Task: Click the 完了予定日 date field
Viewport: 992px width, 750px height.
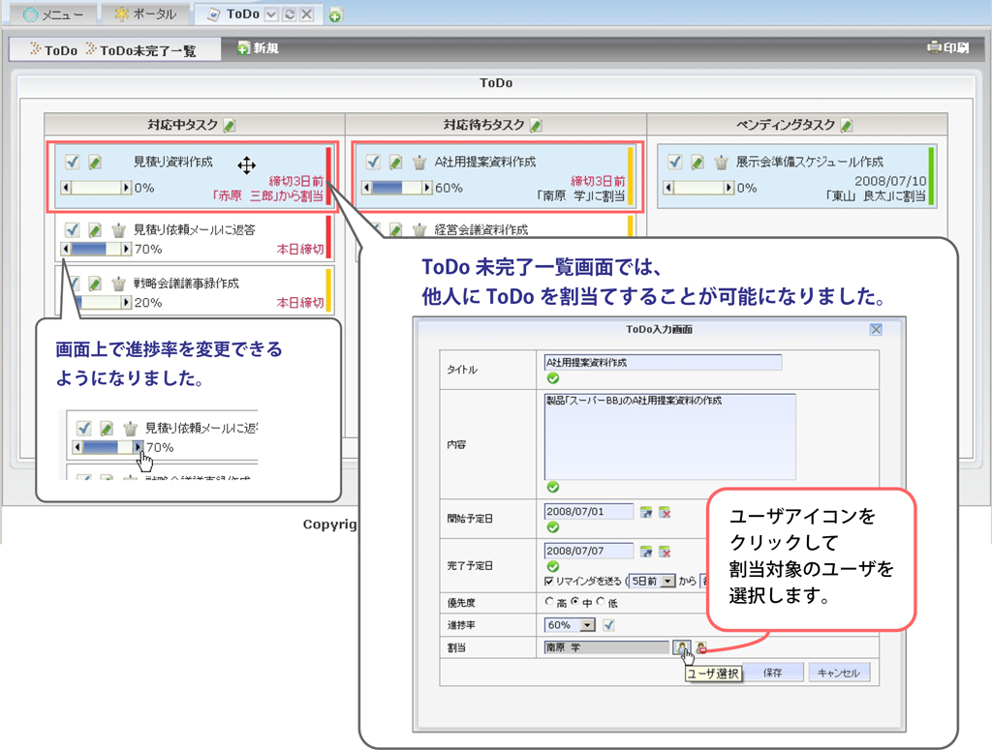Action: click(x=588, y=551)
